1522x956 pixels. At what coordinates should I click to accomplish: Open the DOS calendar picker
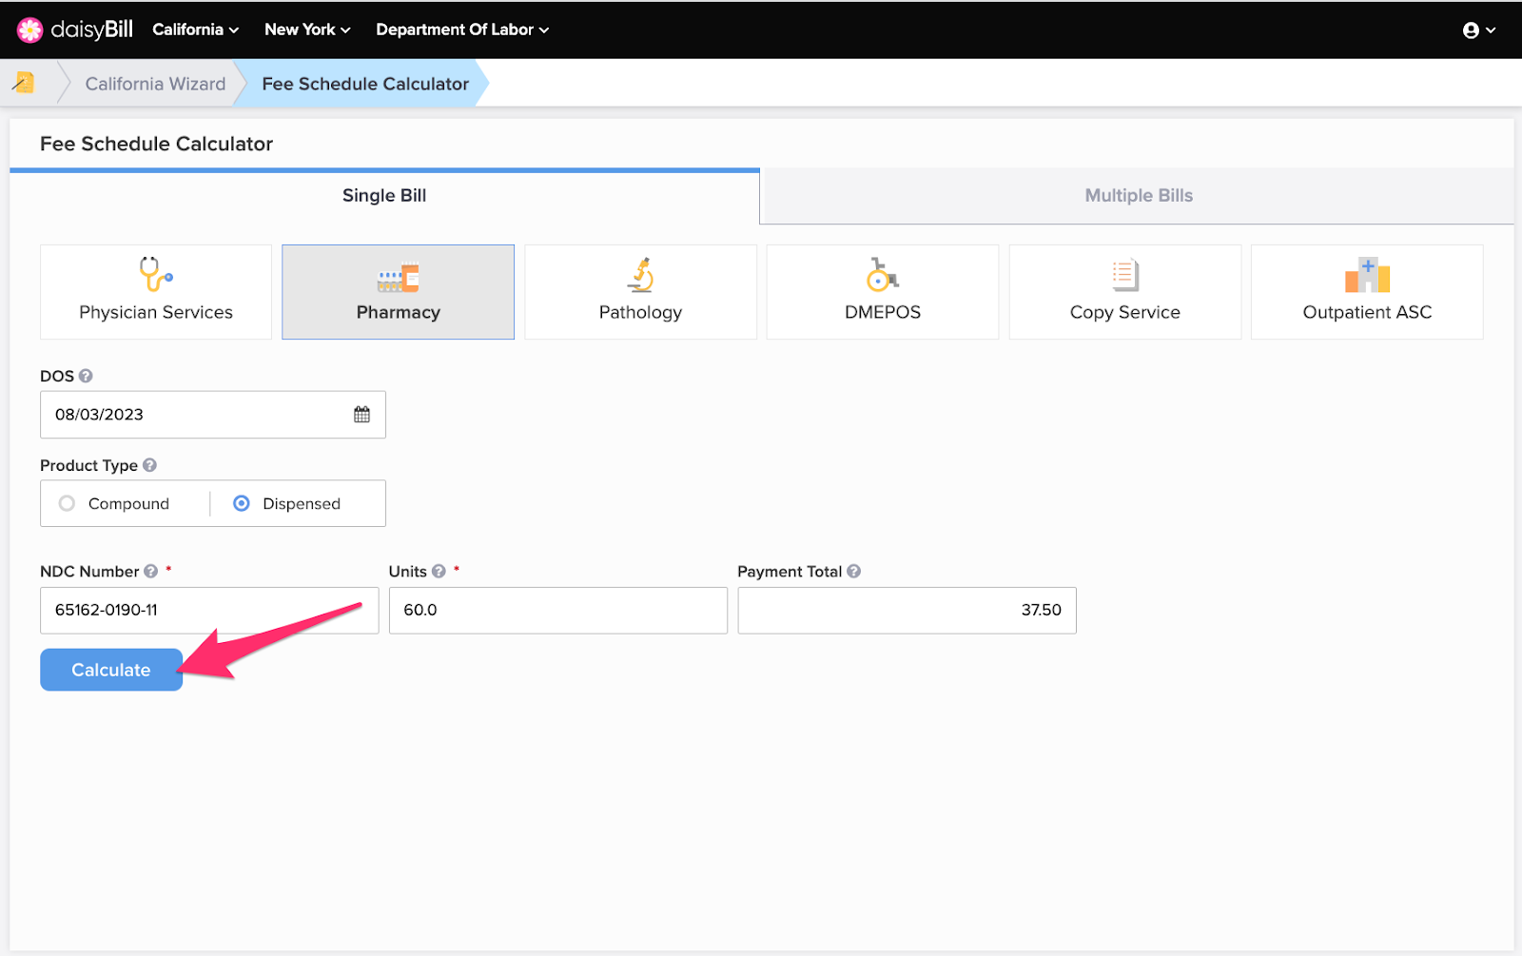[361, 415]
